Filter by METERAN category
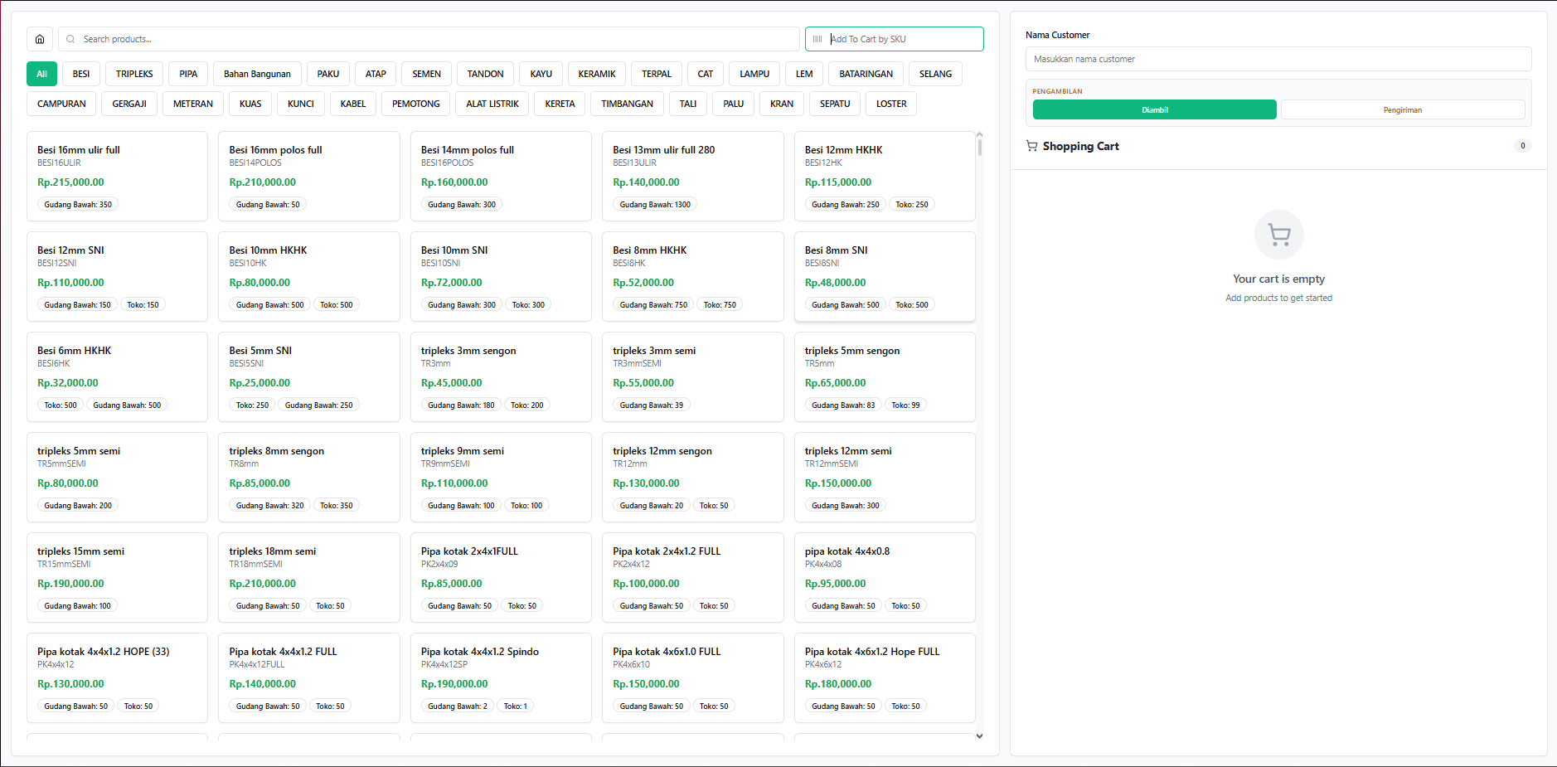 [x=193, y=104]
